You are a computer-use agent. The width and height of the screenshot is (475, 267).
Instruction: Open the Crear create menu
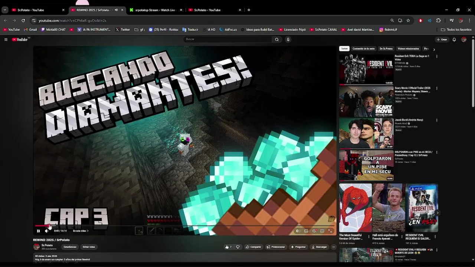coord(442,39)
